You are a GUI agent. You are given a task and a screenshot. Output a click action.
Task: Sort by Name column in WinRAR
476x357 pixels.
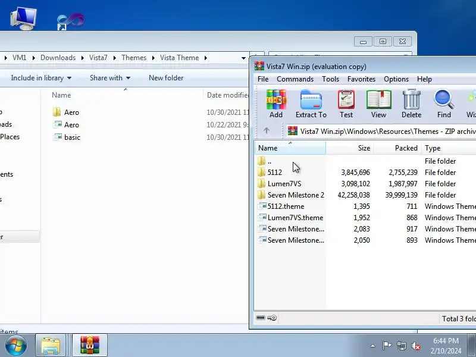(x=290, y=148)
